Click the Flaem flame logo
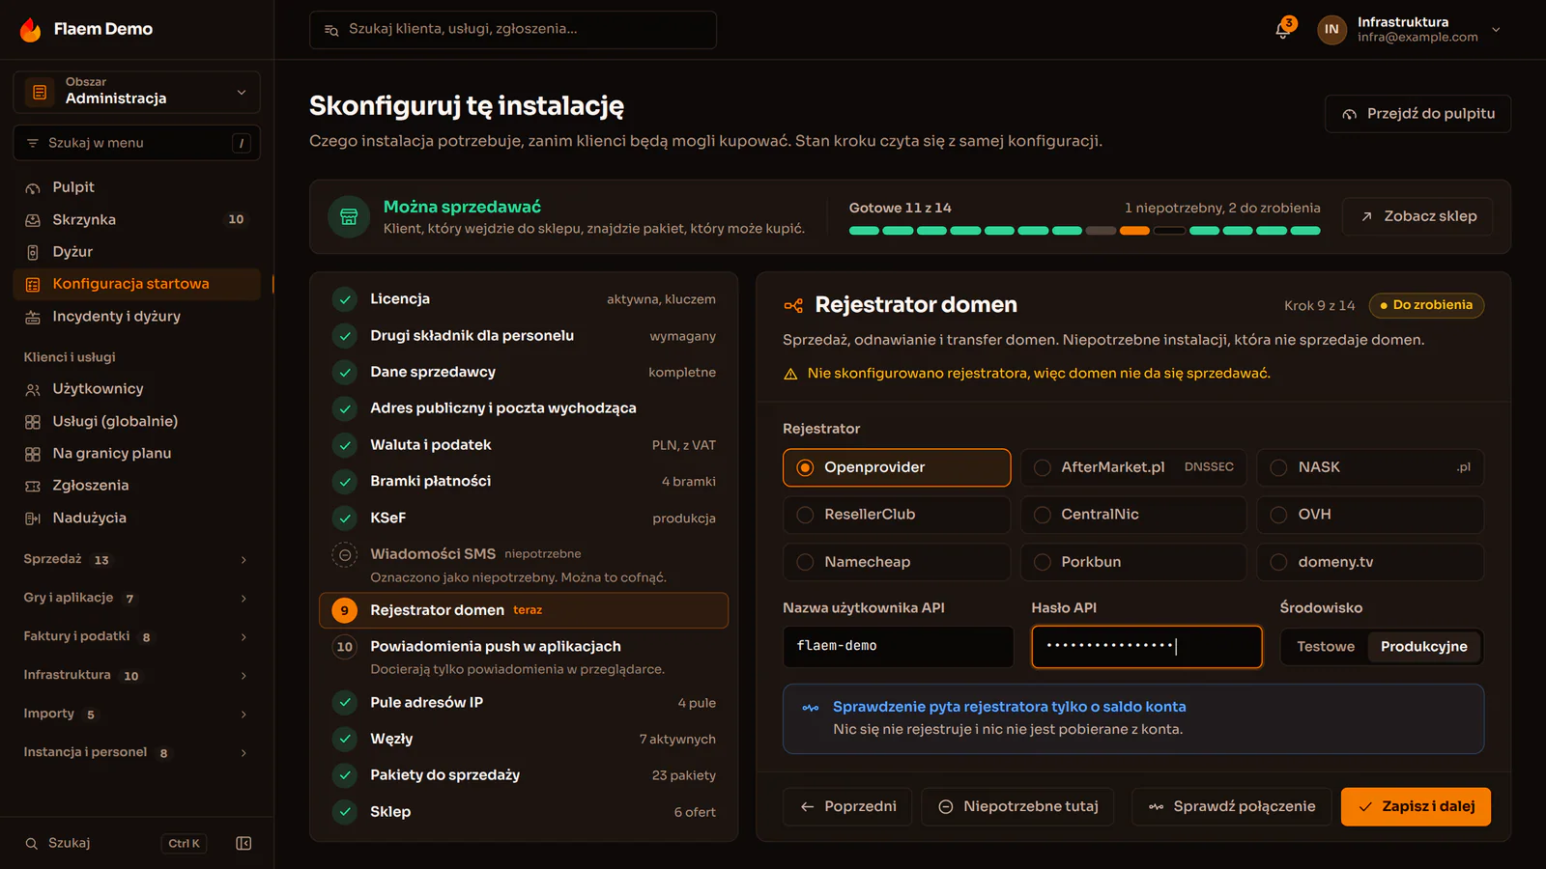 click(31, 30)
